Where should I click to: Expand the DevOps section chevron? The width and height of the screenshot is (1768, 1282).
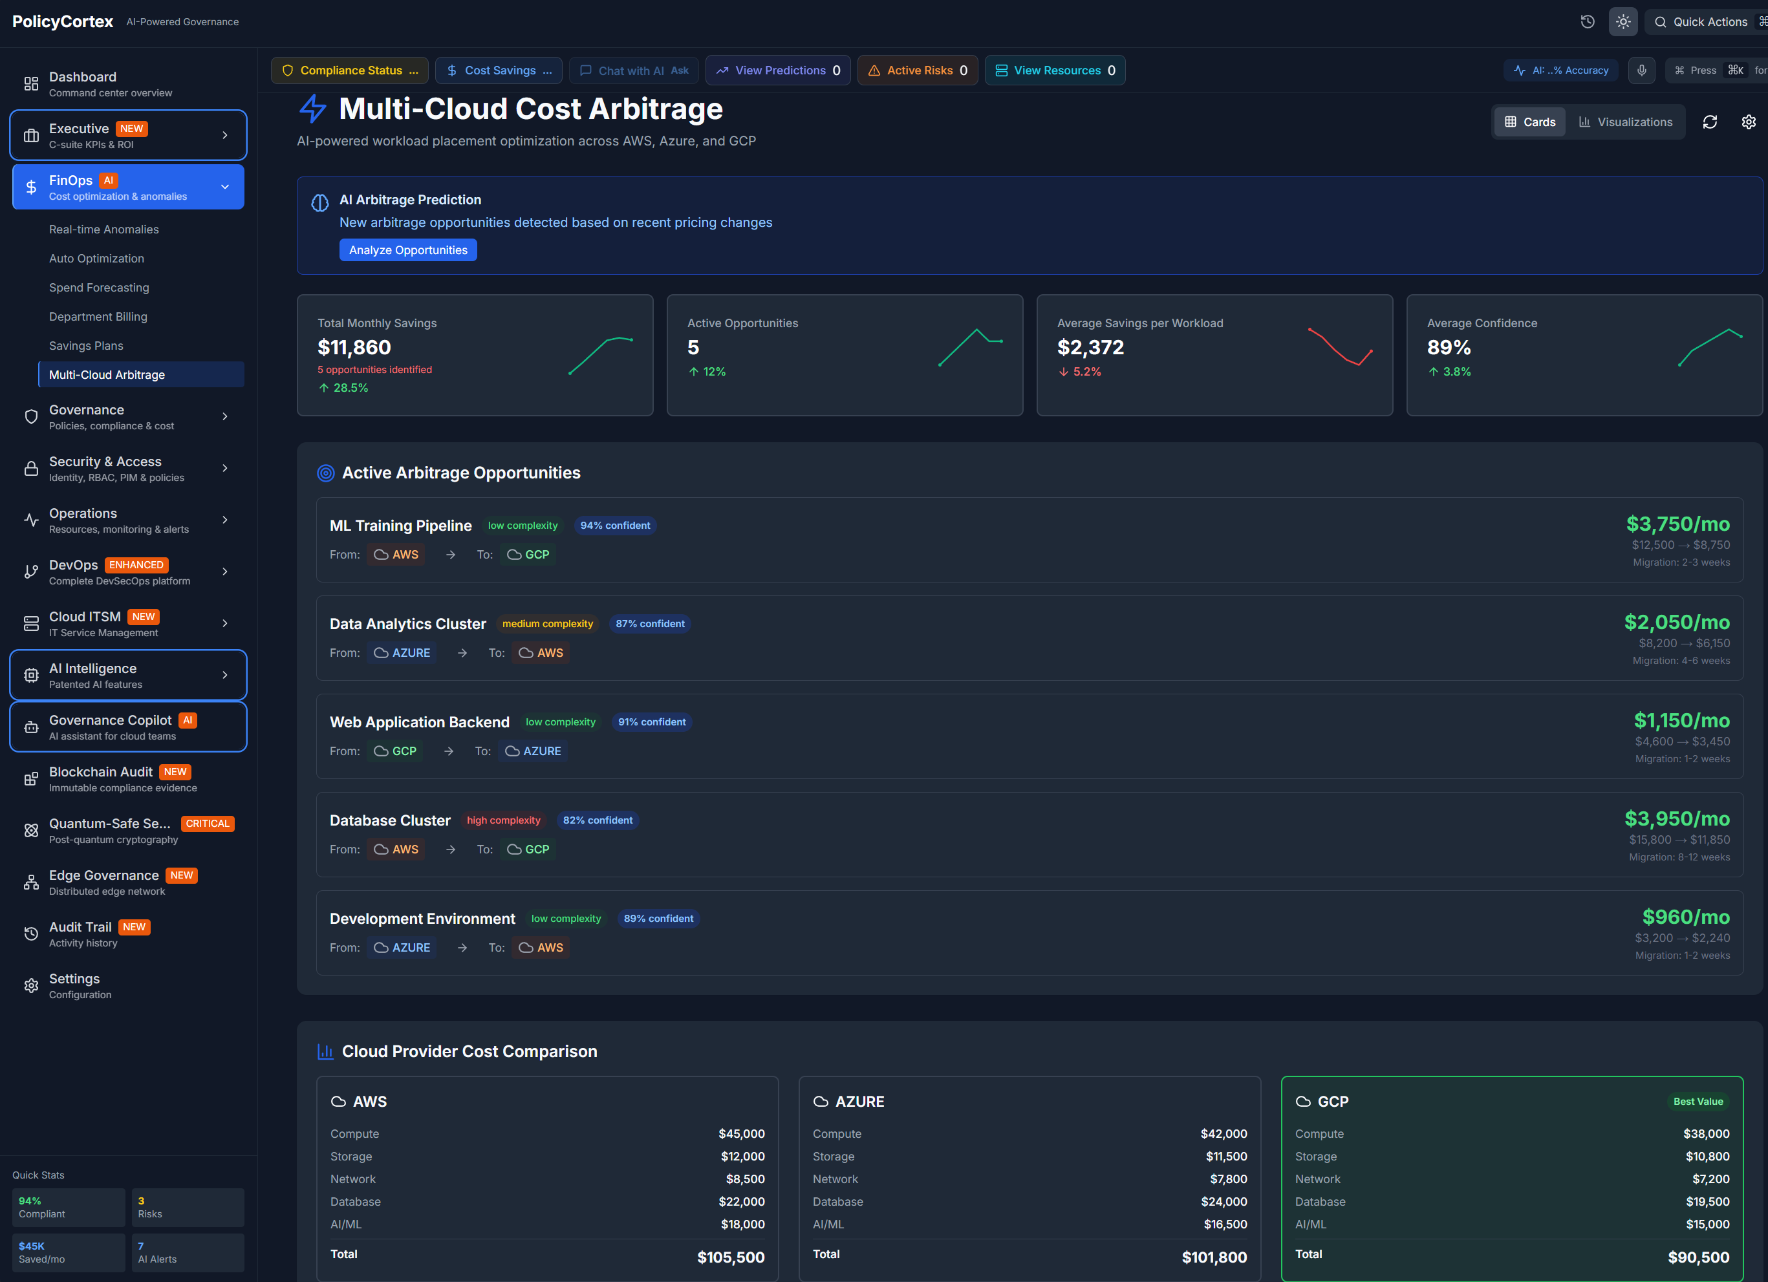[x=225, y=572]
